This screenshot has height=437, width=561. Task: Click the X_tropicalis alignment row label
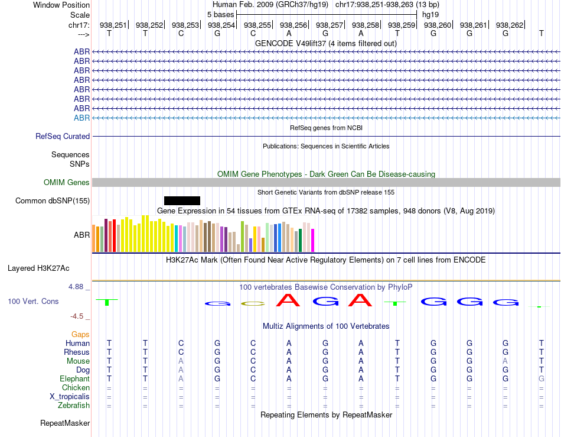click(x=70, y=397)
